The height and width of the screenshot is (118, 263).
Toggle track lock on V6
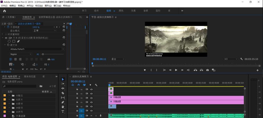pyautogui.click(x=77, y=89)
